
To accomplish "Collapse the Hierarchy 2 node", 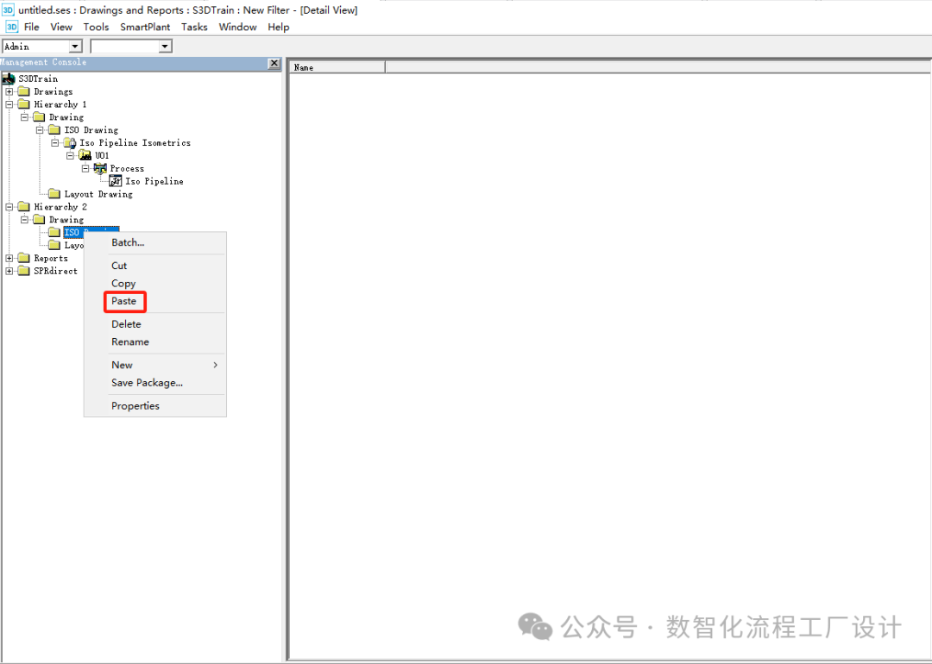I will pyautogui.click(x=9, y=207).
